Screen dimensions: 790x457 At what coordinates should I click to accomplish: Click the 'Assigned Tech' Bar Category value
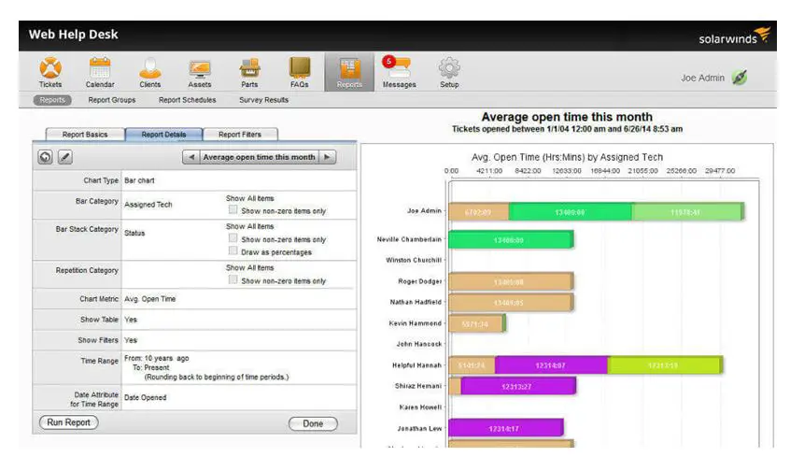click(x=148, y=205)
